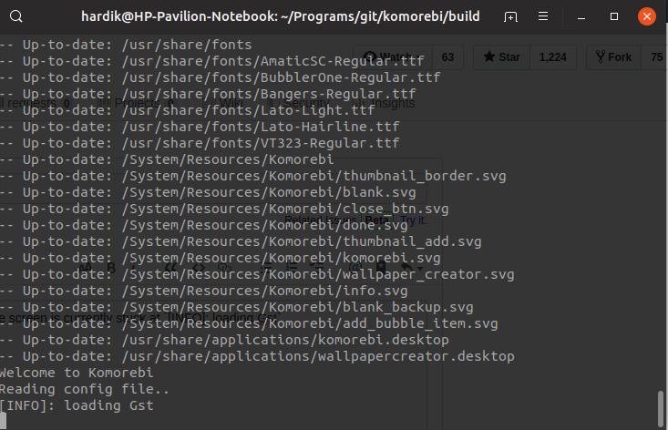Click the 'Reading config file..' line
The height and width of the screenshot is (430, 668).
(x=85, y=389)
